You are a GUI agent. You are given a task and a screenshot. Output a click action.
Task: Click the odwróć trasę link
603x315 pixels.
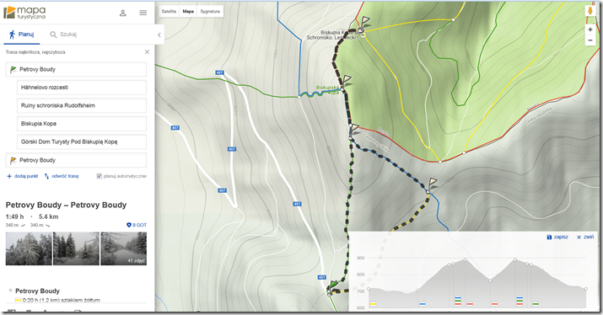coord(62,176)
